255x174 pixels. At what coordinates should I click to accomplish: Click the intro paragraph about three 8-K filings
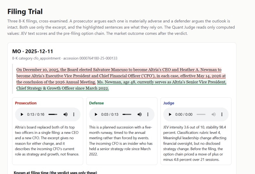tap(121, 27)
